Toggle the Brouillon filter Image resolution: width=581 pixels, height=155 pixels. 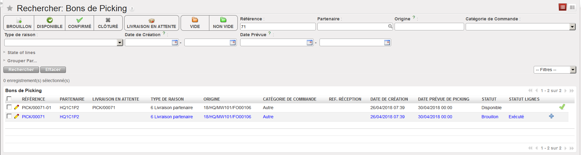pyautogui.click(x=19, y=23)
